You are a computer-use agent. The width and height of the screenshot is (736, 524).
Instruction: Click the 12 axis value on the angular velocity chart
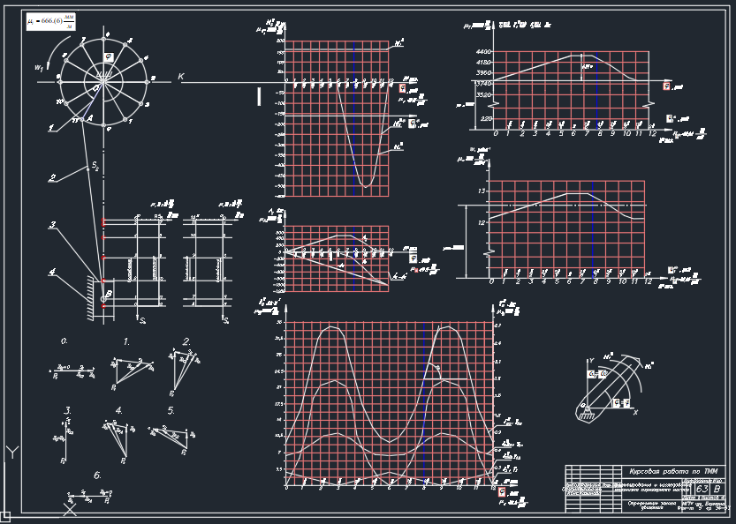[x=482, y=222]
